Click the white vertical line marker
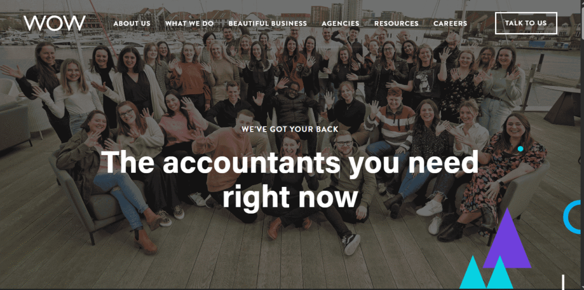This screenshot has width=584, height=290. pos(563,282)
